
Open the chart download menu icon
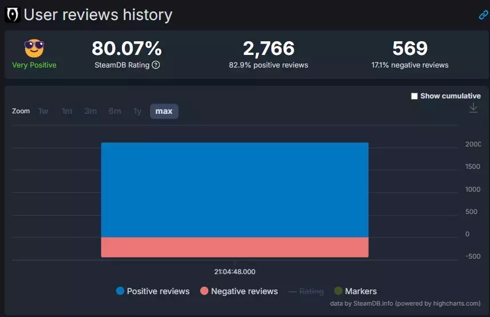(473, 108)
